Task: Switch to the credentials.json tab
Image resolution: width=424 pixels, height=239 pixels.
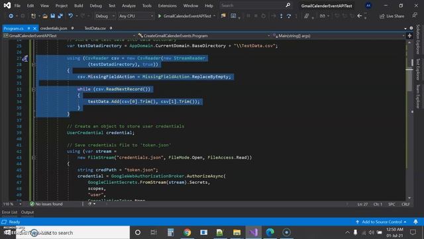Action: [x=54, y=28]
